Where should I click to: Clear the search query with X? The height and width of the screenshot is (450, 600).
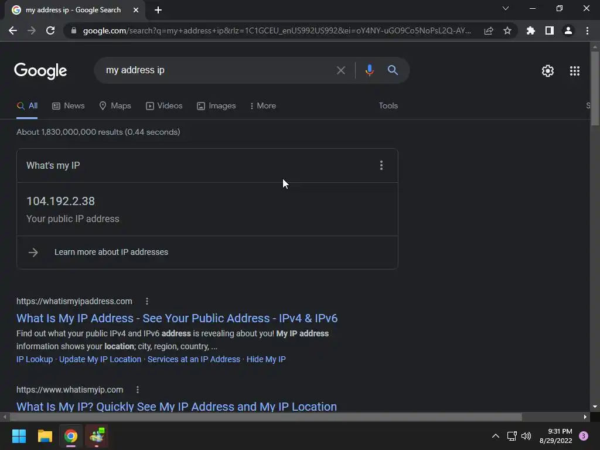pyautogui.click(x=340, y=70)
